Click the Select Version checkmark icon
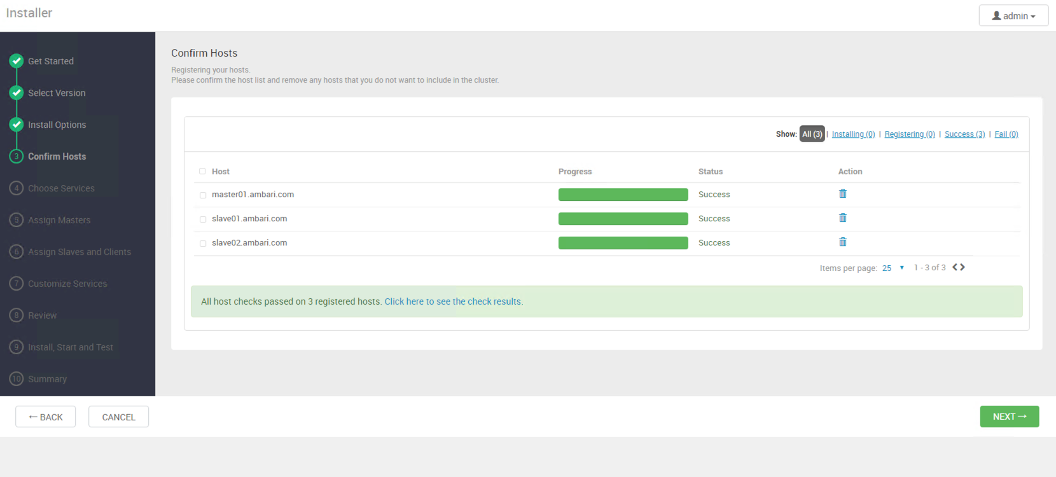The height and width of the screenshot is (477, 1056). pos(17,93)
